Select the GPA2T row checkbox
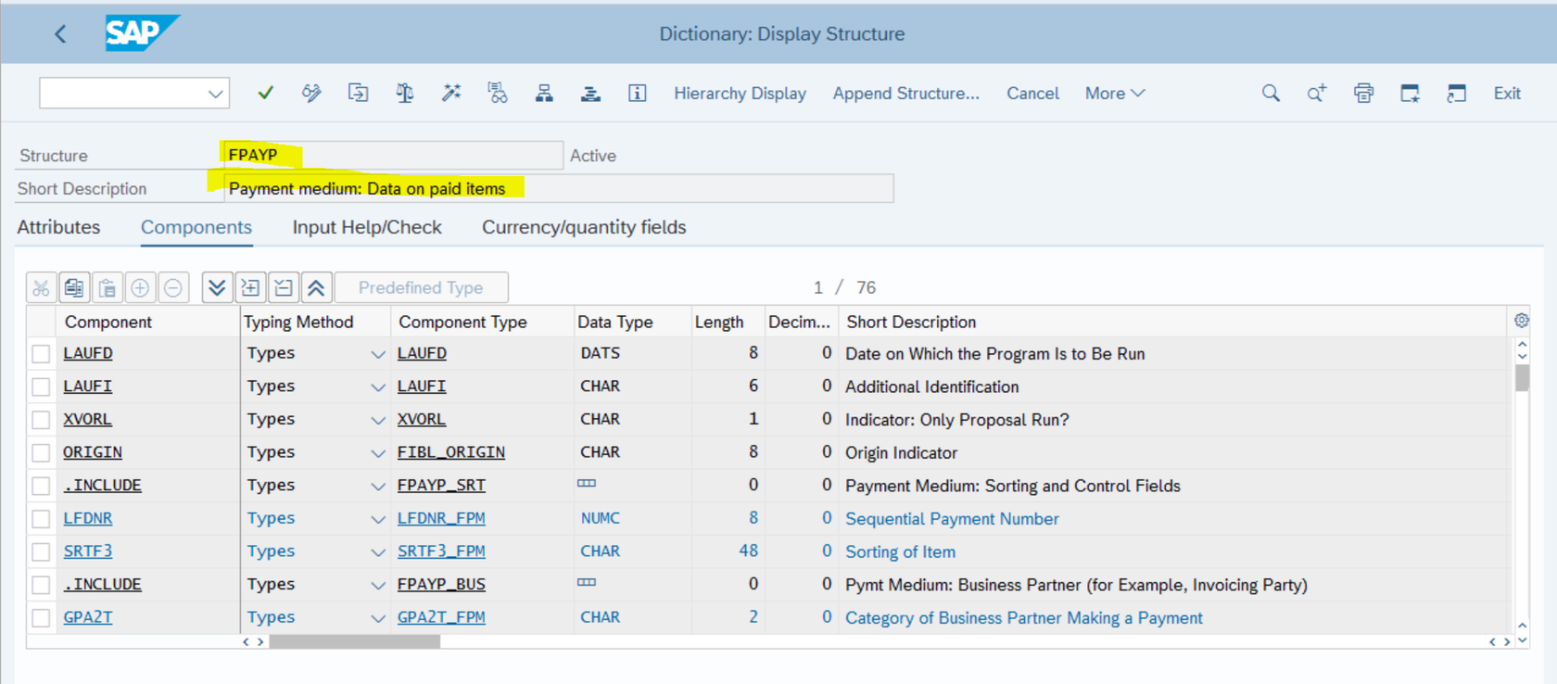1557x684 pixels. coord(41,618)
